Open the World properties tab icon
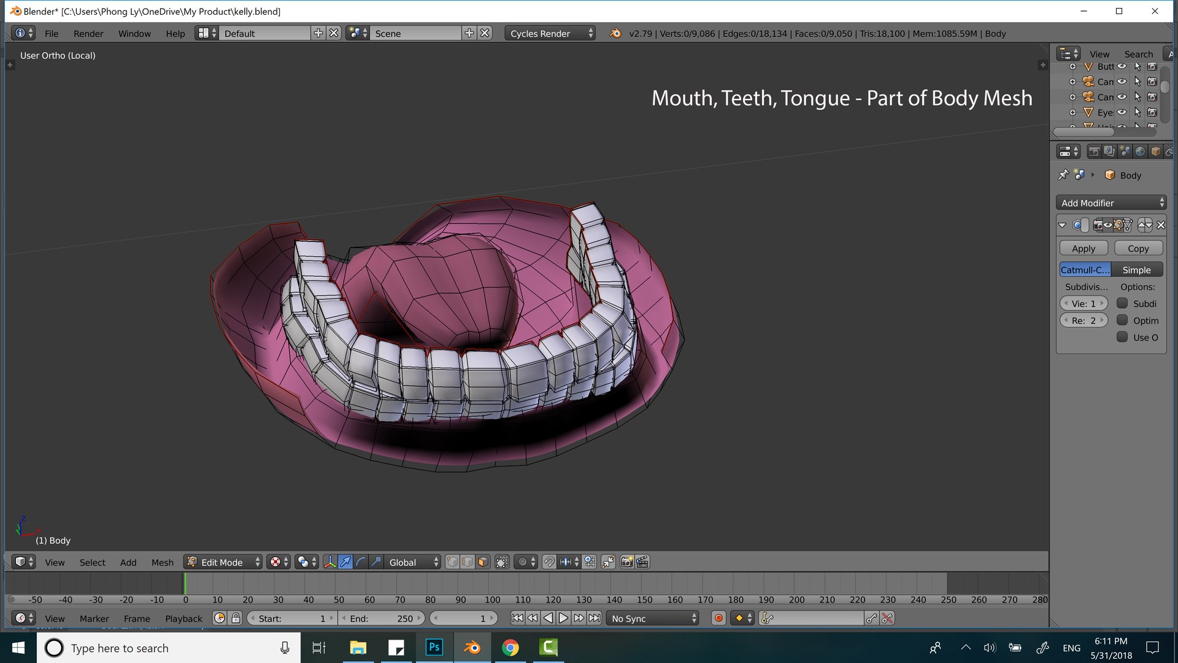 (x=1140, y=152)
